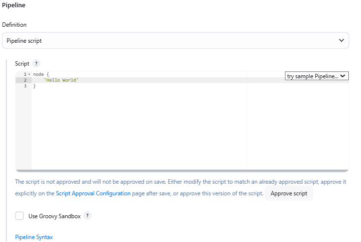The width and height of the screenshot is (361, 242).
Task: Click the Definition field label
Action: click(x=14, y=25)
